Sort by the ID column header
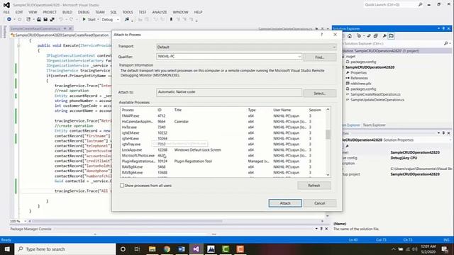Image resolution: width=454 pixels, height=255 pixels. [x=159, y=110]
